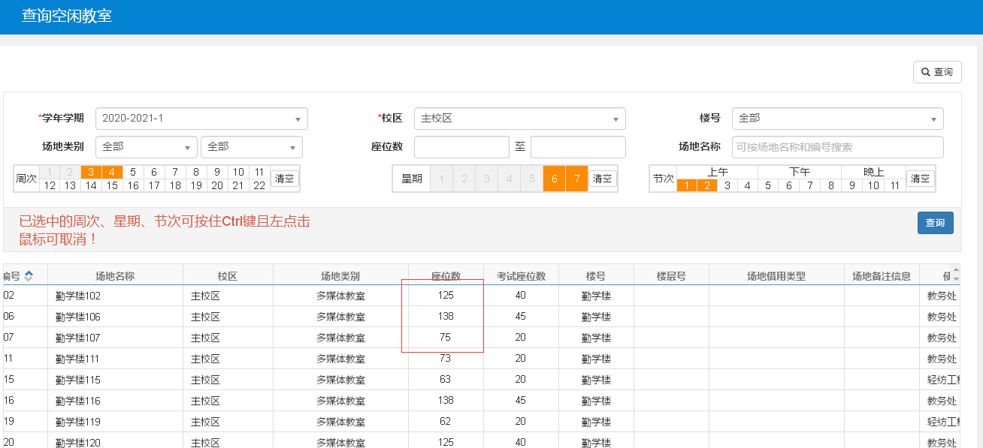This screenshot has height=448, width=983.
Task: Click the sort arrows in 编号 column header
Action: click(29, 276)
